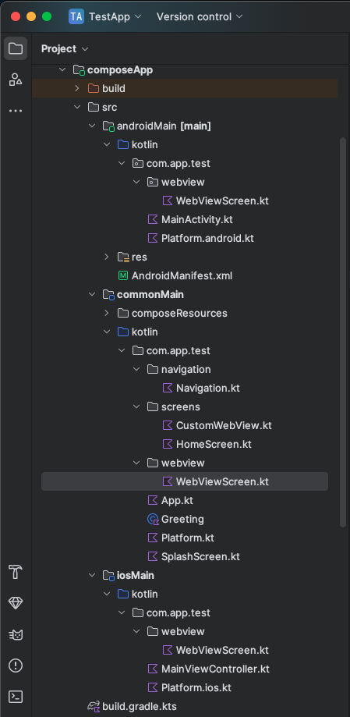Open the Project tool window folder icon

16,48
